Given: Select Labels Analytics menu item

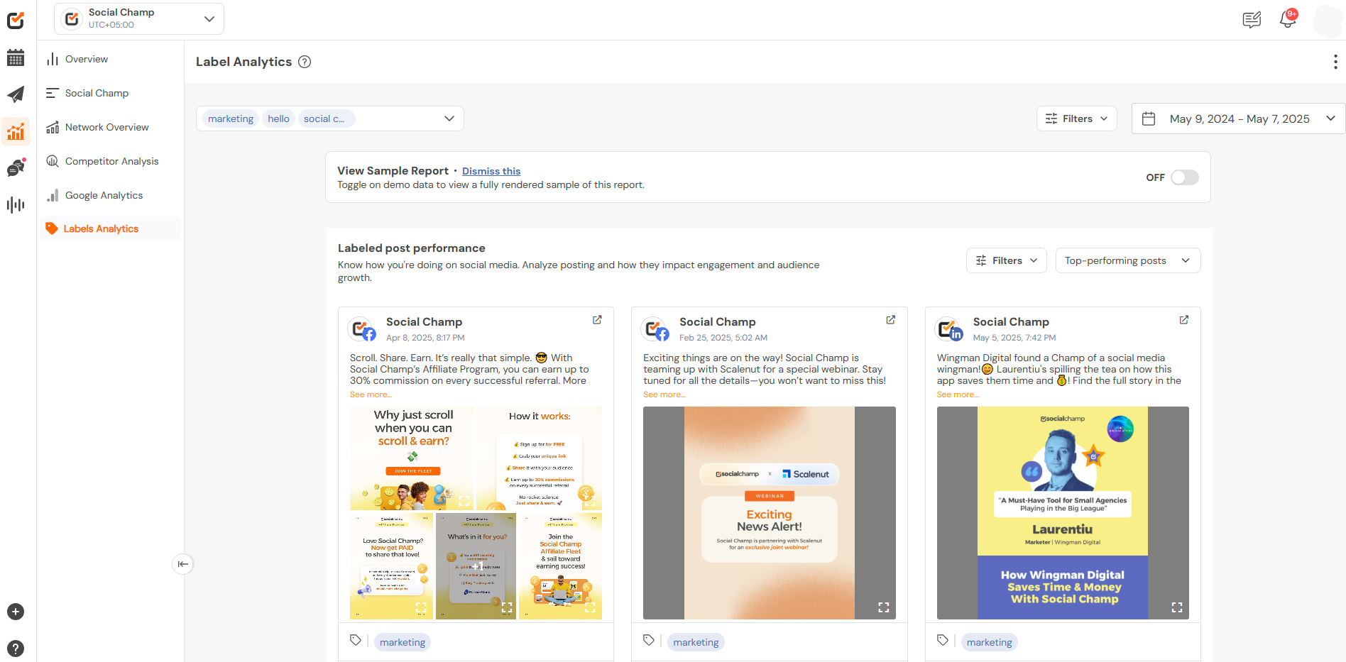Looking at the screenshot, I should 110,228.
